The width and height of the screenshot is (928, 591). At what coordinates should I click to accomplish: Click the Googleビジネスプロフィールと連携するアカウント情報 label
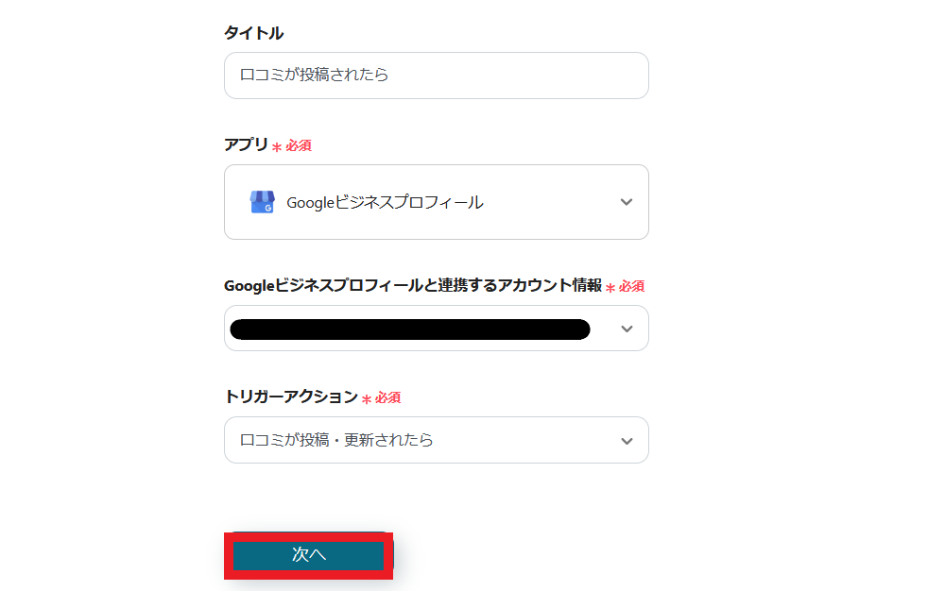412,286
